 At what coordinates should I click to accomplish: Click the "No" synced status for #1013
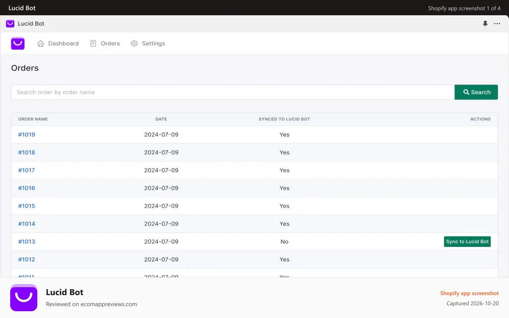(284, 241)
